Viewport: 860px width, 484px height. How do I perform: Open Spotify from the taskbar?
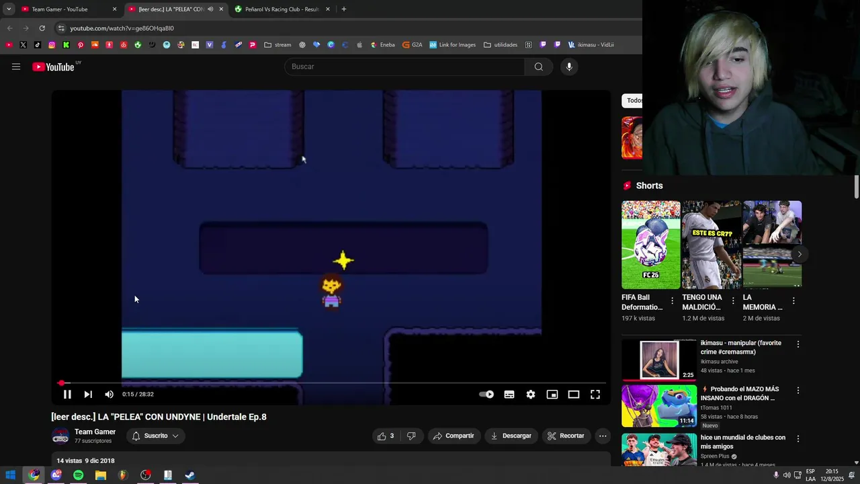[x=79, y=475]
